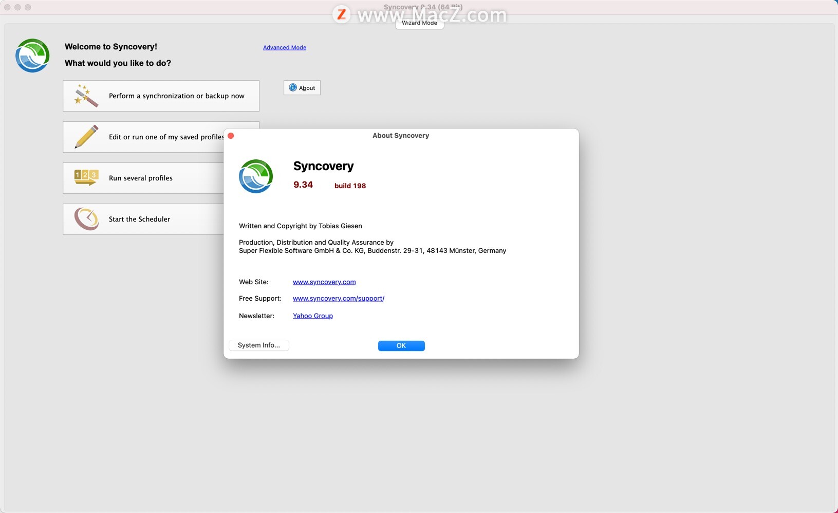Click the version number 9.34
This screenshot has width=838, height=513.
click(303, 185)
